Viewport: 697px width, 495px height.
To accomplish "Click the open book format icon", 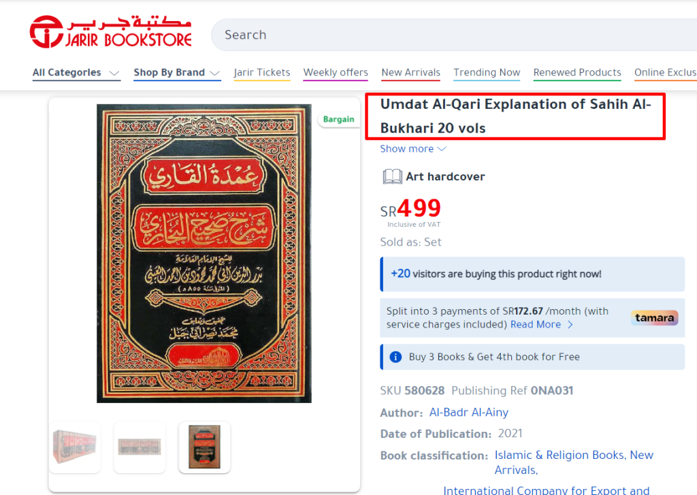I will (392, 176).
